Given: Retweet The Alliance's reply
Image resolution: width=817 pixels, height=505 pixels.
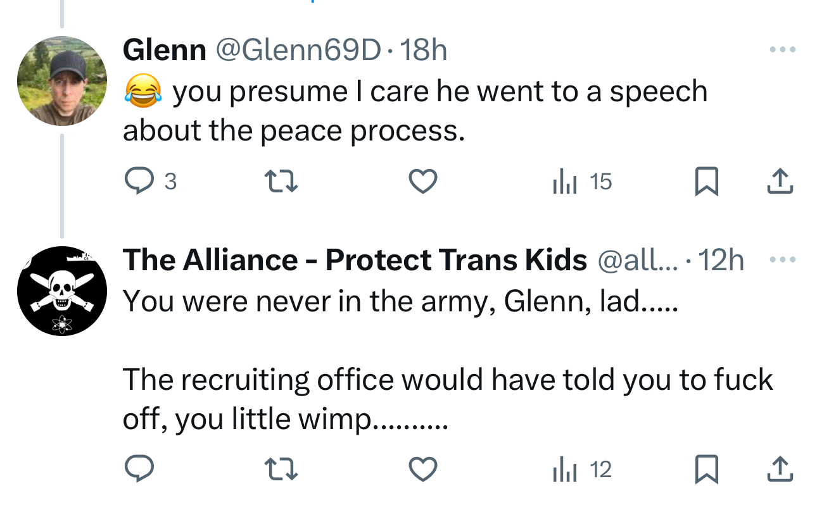Looking at the screenshot, I should [281, 470].
